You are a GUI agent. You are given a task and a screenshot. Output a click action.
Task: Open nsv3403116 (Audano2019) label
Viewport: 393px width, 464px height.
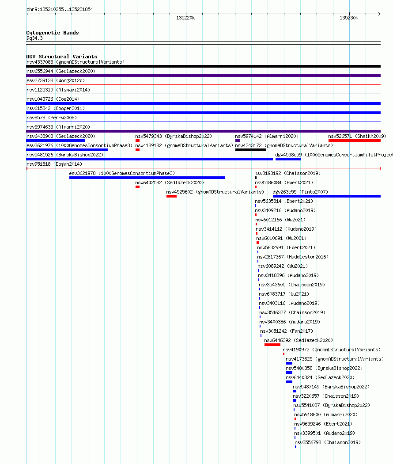(289, 303)
